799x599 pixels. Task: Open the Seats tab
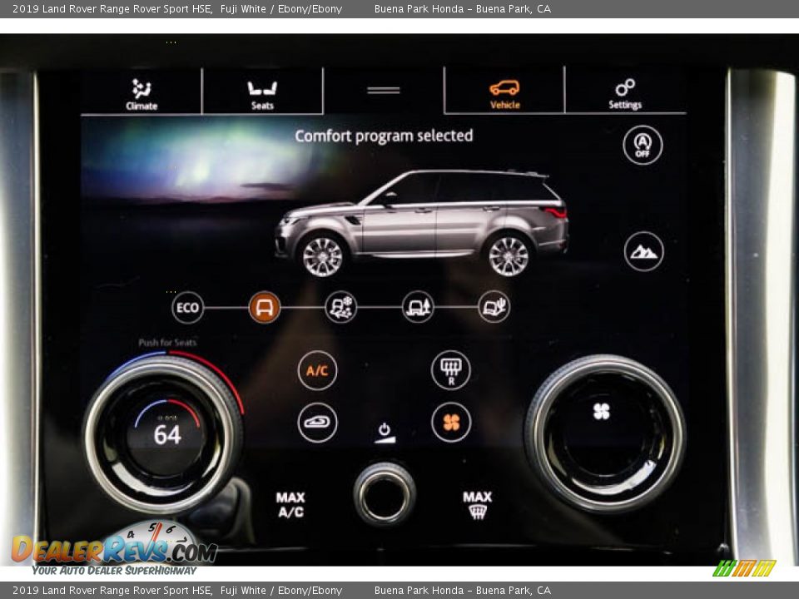tap(262, 94)
